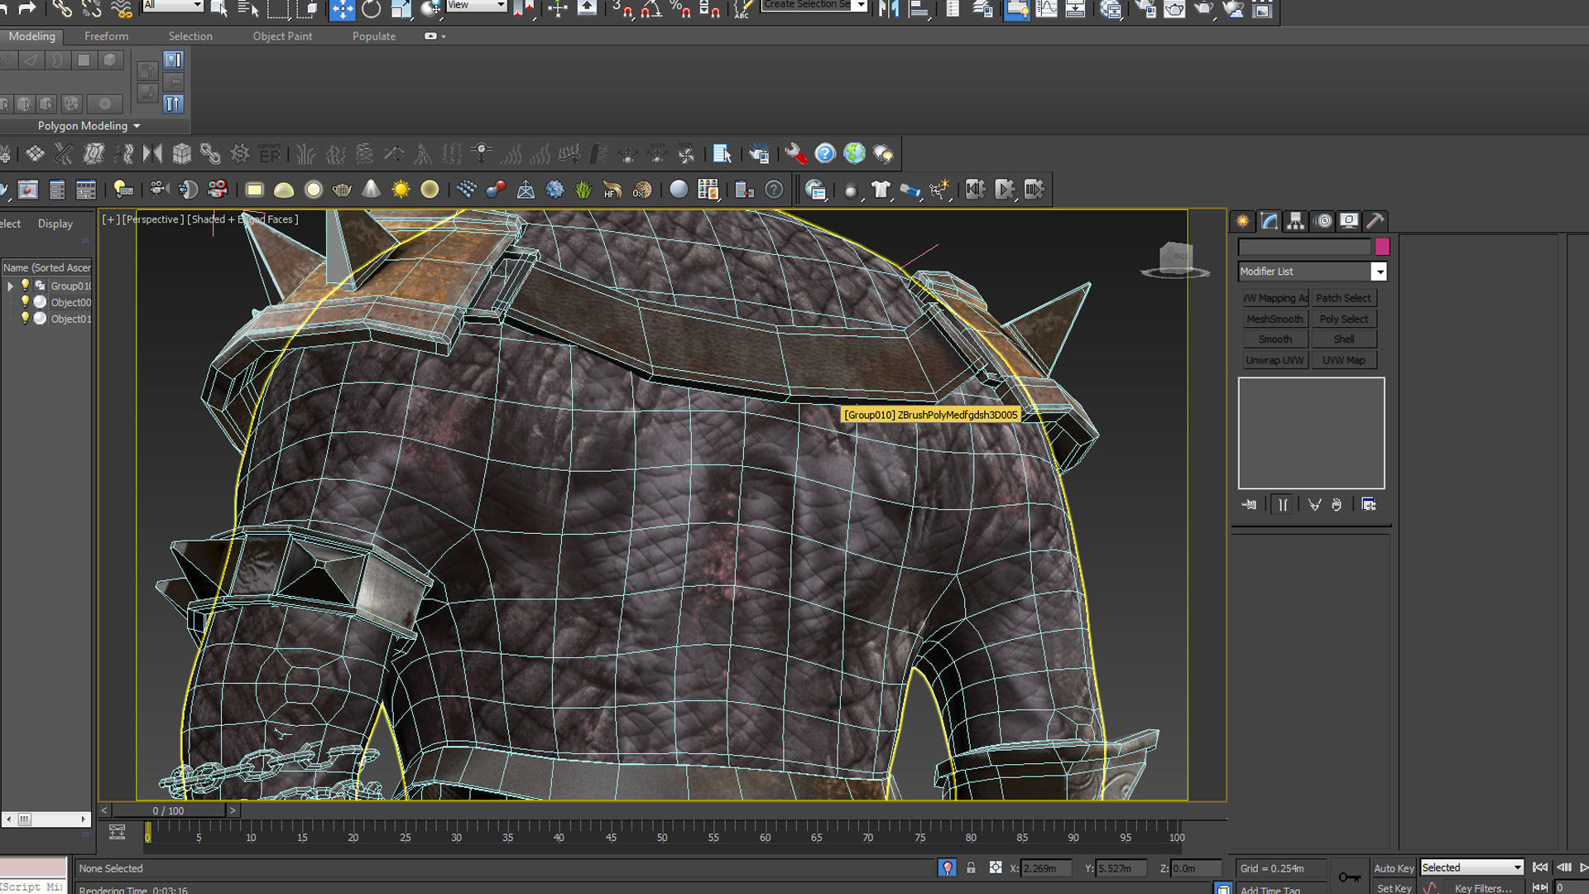Click the red-blue molecule icon

496,190
